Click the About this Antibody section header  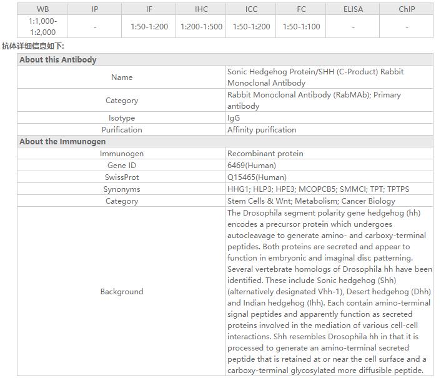point(58,60)
